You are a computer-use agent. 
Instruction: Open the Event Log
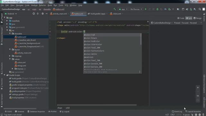tap(177, 111)
